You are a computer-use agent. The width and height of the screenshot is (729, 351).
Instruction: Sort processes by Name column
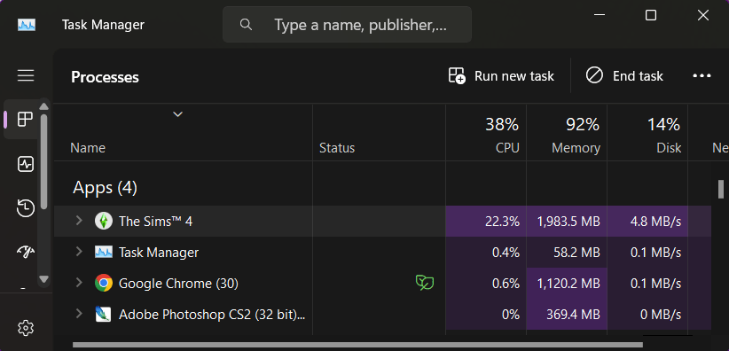[88, 148]
